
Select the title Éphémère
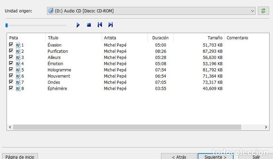point(57,88)
